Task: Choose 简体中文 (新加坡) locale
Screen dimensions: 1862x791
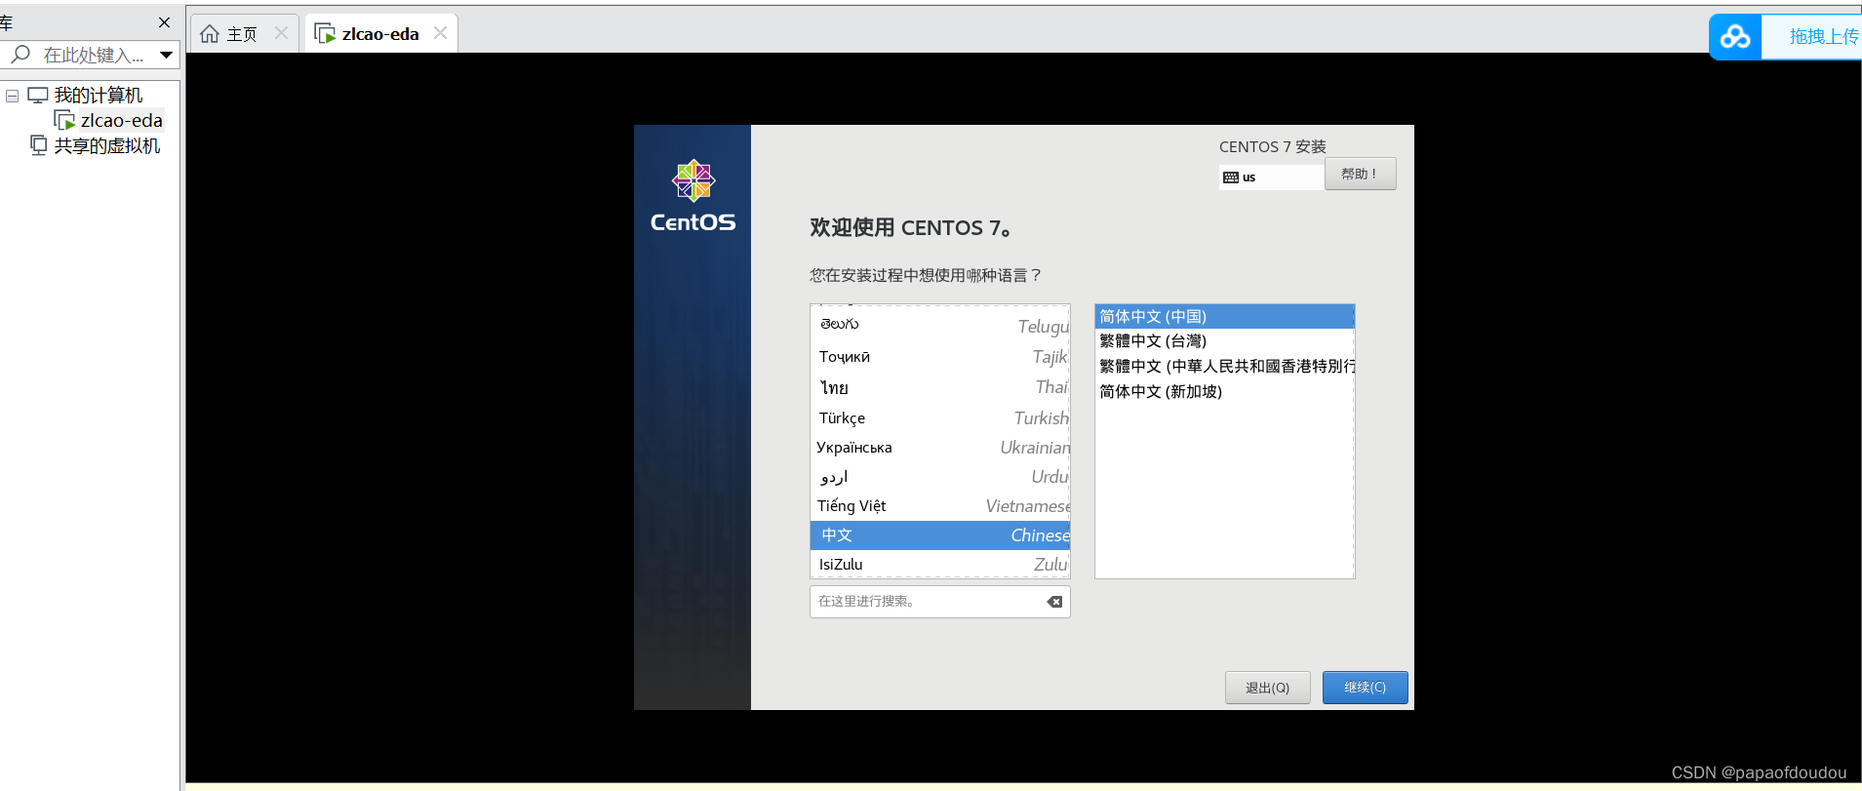Action: coord(1225,391)
